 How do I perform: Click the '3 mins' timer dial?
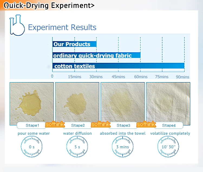pos(123,146)
